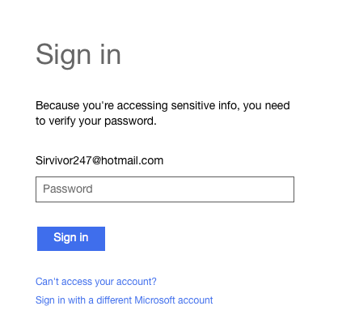Follow the account recovery link below the button
The width and height of the screenshot is (338, 323).
96,282
